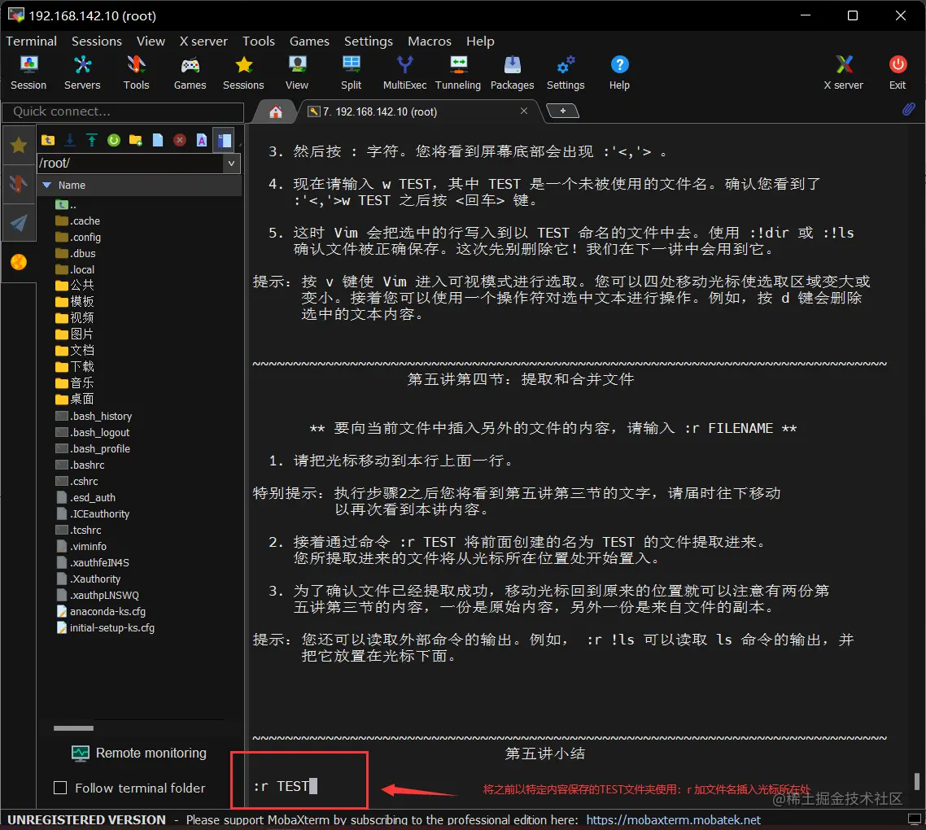
Task: Open the Sessions menu
Action: tap(97, 41)
